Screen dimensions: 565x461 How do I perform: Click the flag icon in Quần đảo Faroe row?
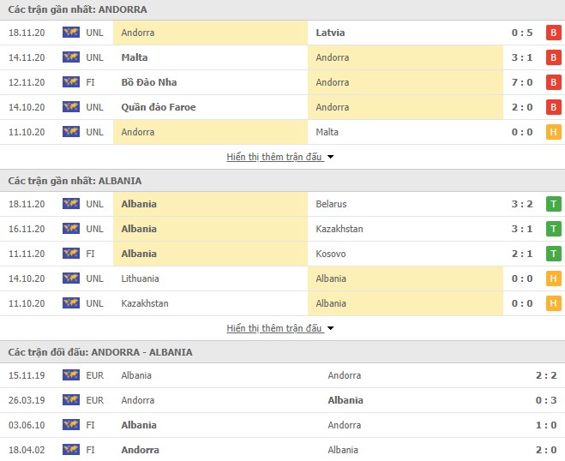(71, 107)
